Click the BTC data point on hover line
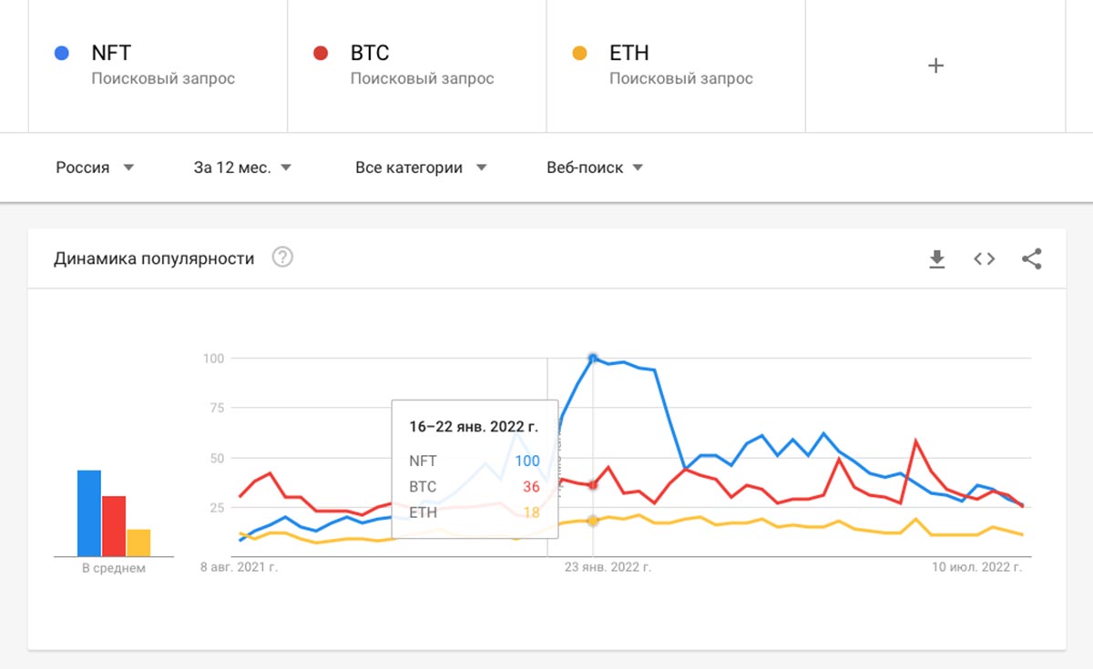 pyautogui.click(x=593, y=485)
